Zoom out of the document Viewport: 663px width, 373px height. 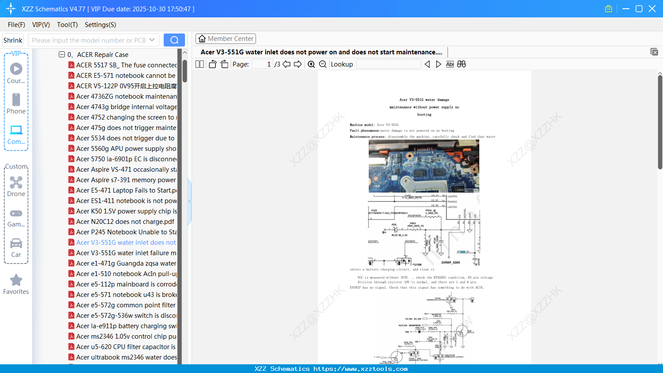[323, 64]
